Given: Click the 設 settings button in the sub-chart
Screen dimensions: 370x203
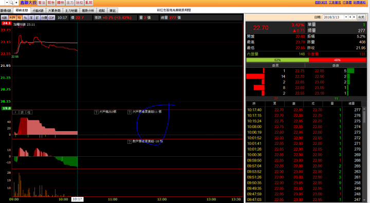Looking at the screenshot, I should click(x=22, y=113).
